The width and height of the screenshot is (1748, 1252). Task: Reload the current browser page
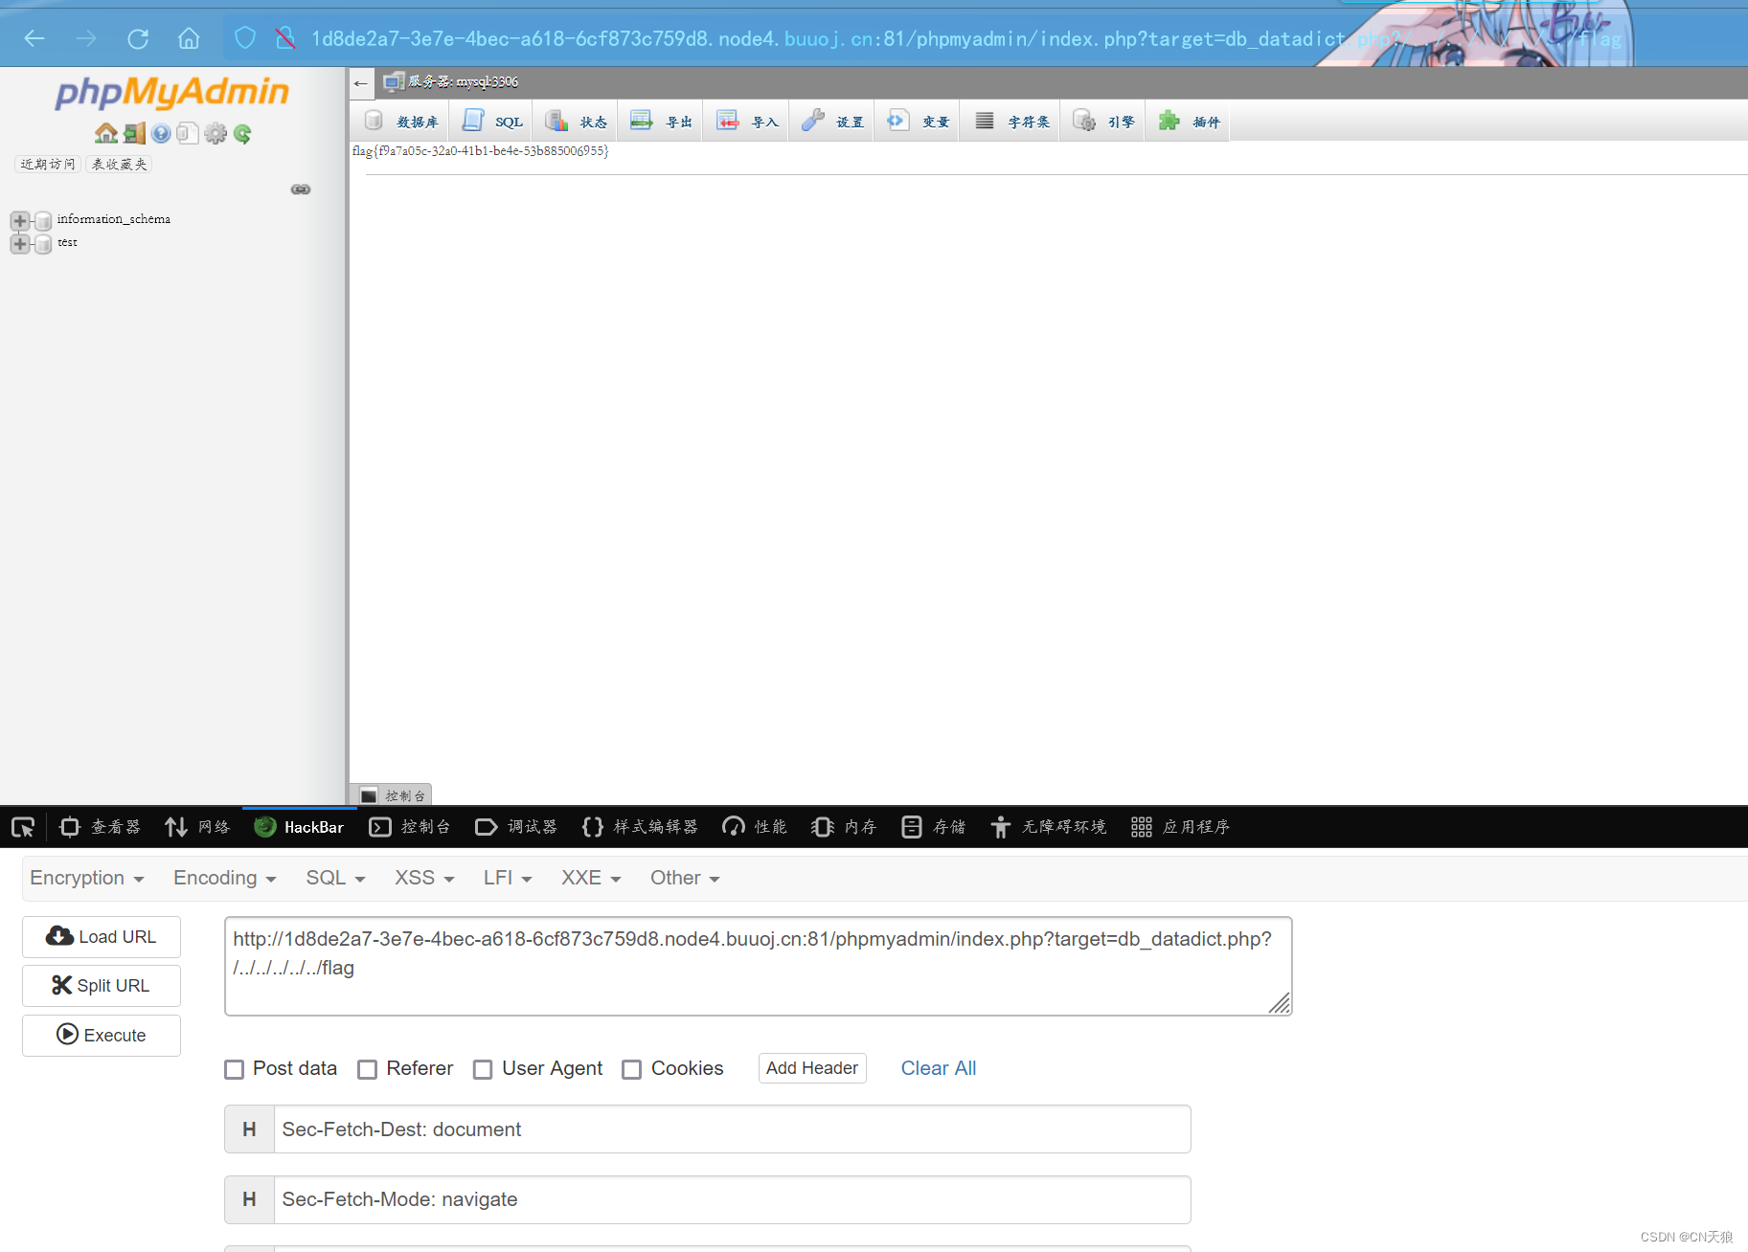(x=138, y=38)
